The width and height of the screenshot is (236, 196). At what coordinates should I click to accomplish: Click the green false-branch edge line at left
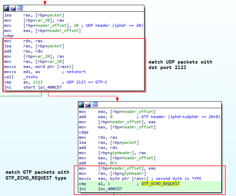coord(21,95)
